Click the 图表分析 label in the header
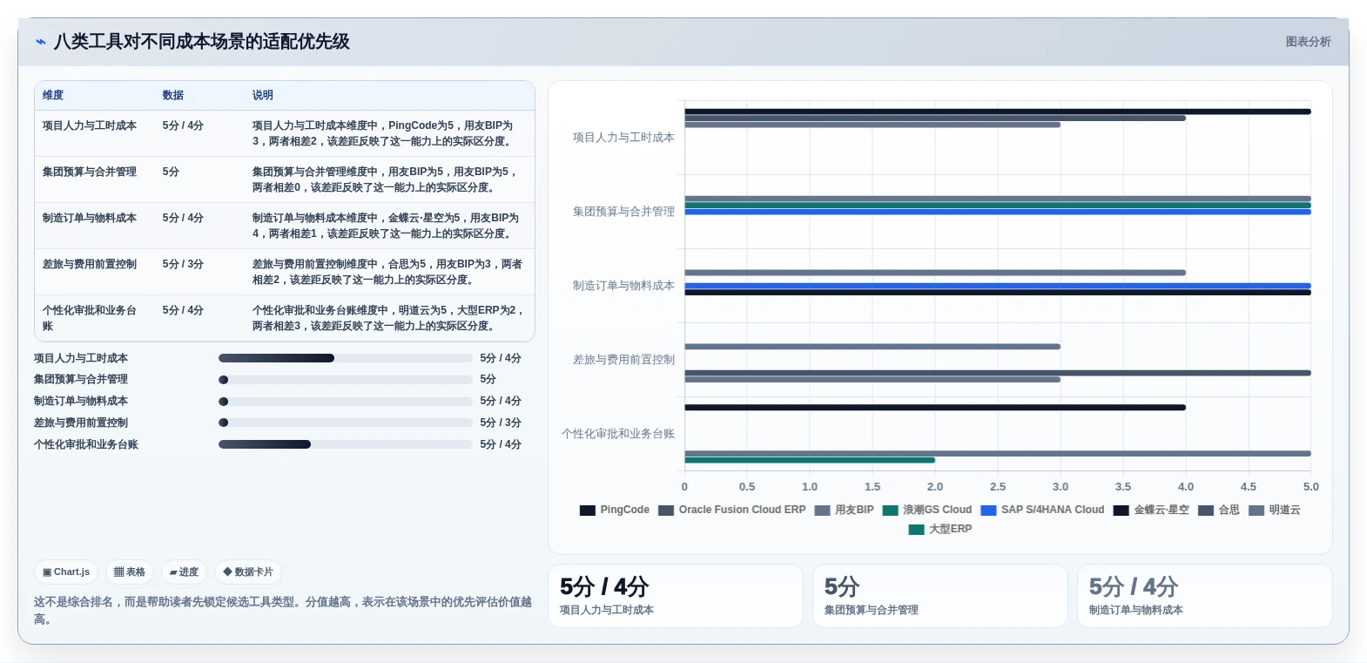This screenshot has height=663, width=1367. (1308, 42)
